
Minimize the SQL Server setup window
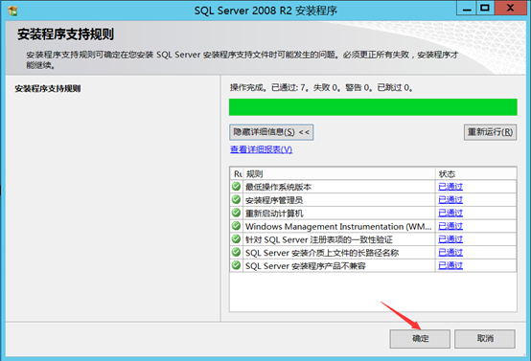click(467, 8)
